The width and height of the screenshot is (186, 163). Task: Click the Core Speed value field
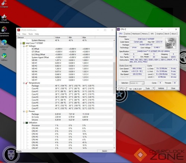[x=137, y=68]
